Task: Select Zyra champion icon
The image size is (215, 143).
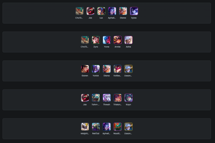Action: coord(96,40)
